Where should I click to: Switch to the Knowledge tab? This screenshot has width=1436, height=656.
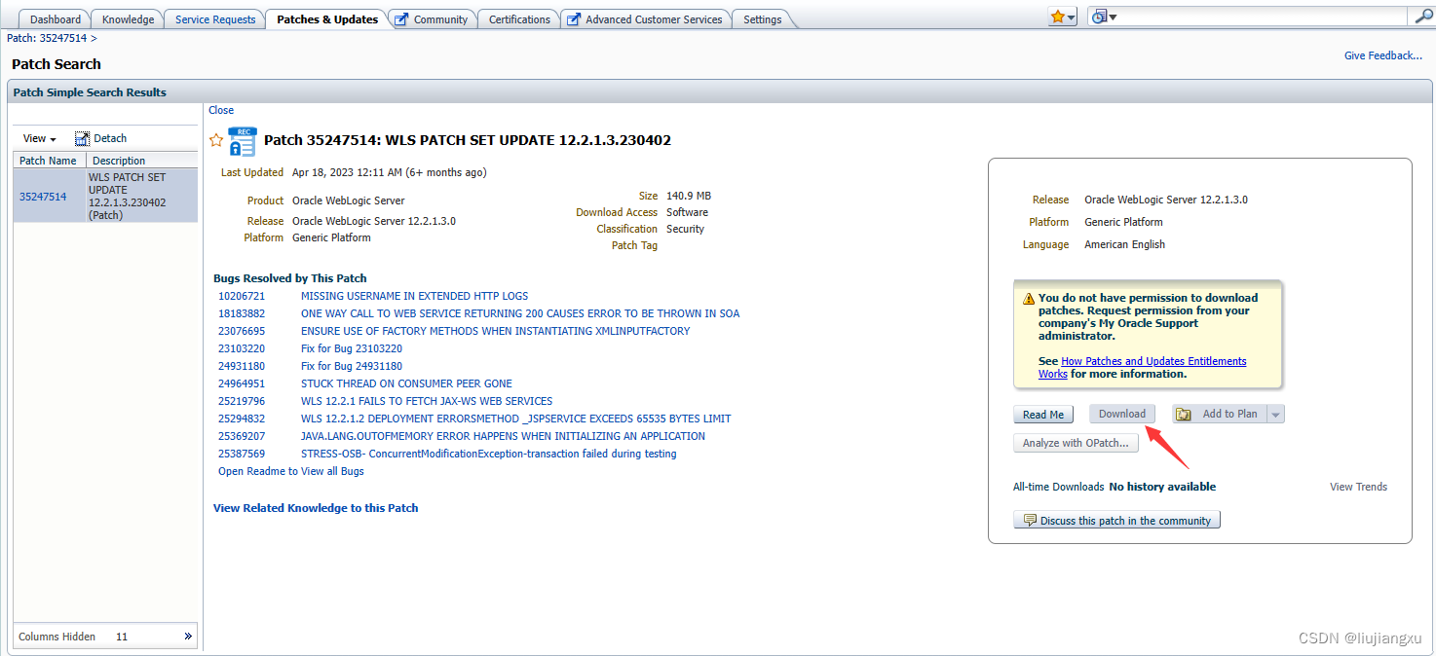coord(128,19)
